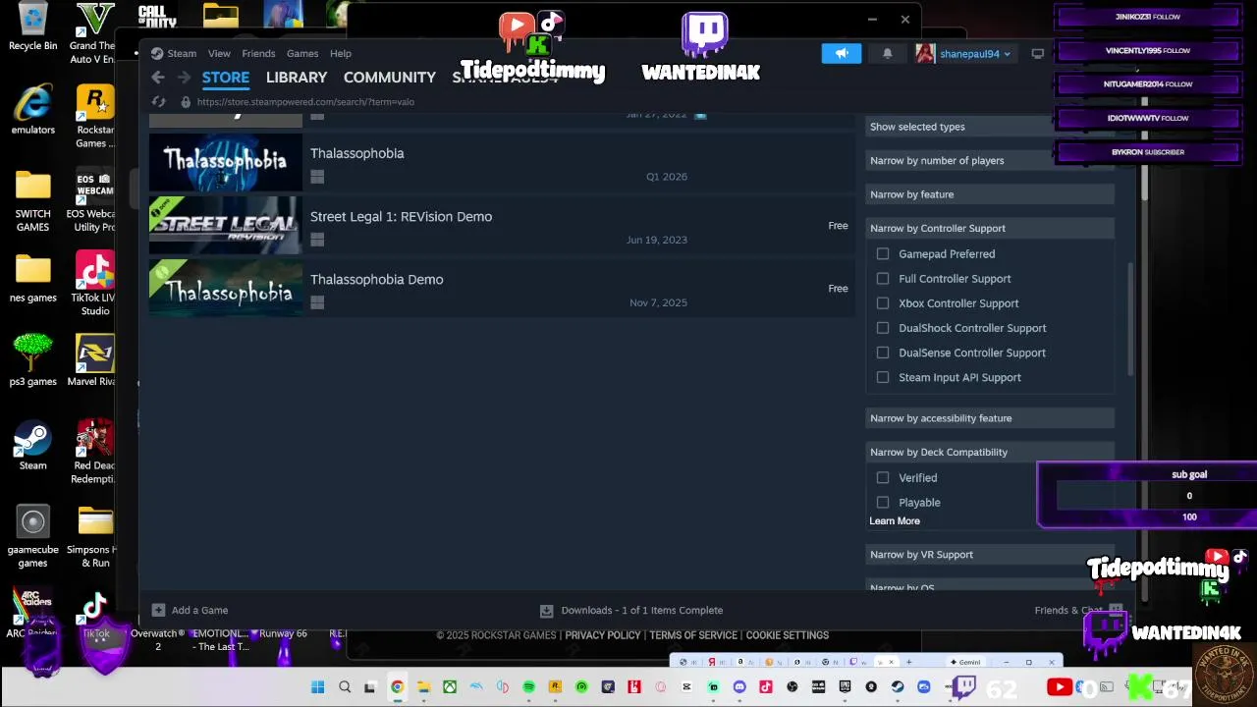Image resolution: width=1257 pixels, height=707 pixels.
Task: Click the Downloads tray icon
Action: (x=547, y=610)
